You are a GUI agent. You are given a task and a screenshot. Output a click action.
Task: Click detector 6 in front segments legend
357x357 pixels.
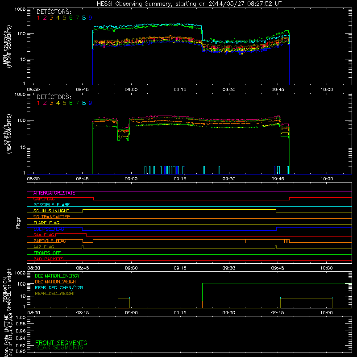71,18
